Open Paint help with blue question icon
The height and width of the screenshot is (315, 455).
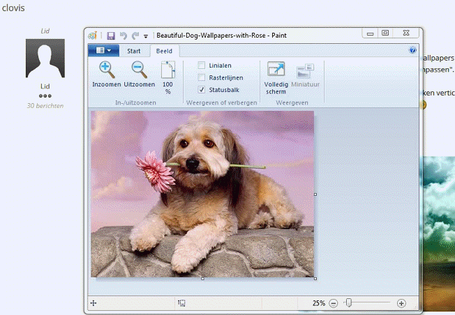(x=412, y=50)
